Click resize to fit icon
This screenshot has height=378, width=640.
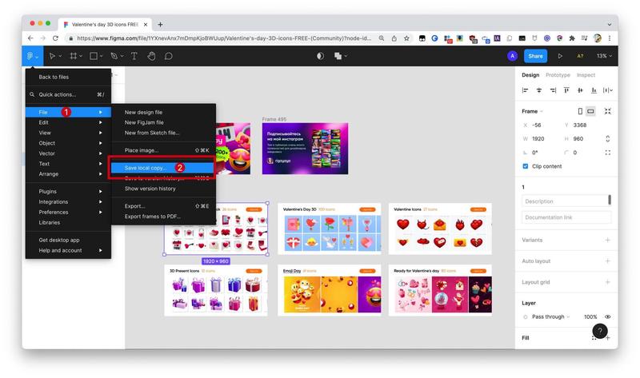[608, 111]
